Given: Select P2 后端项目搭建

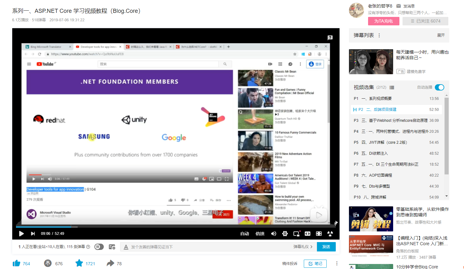Looking at the screenshot, I should click(x=396, y=109).
